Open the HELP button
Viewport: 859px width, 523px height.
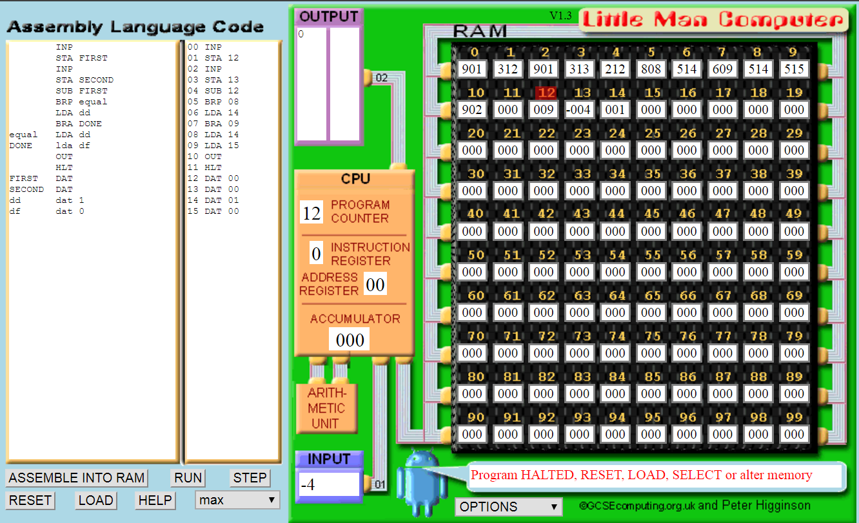click(x=155, y=500)
